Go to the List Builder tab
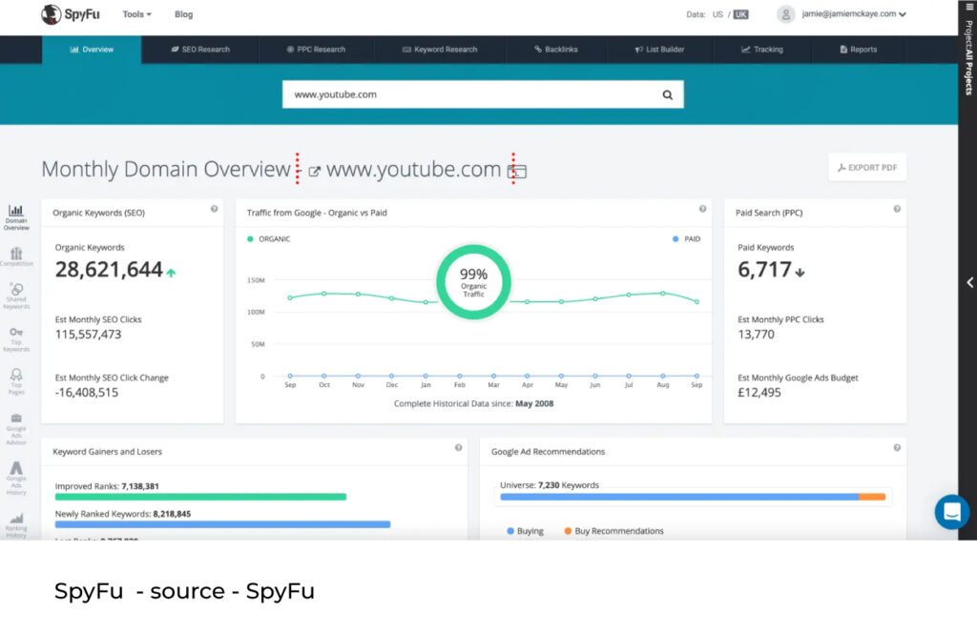The image size is (977, 632). (x=659, y=50)
